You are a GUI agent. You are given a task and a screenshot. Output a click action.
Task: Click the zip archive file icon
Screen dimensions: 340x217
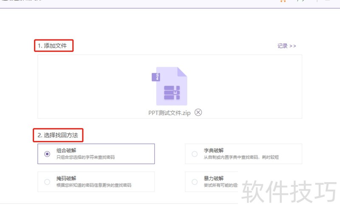pyautogui.click(x=169, y=86)
